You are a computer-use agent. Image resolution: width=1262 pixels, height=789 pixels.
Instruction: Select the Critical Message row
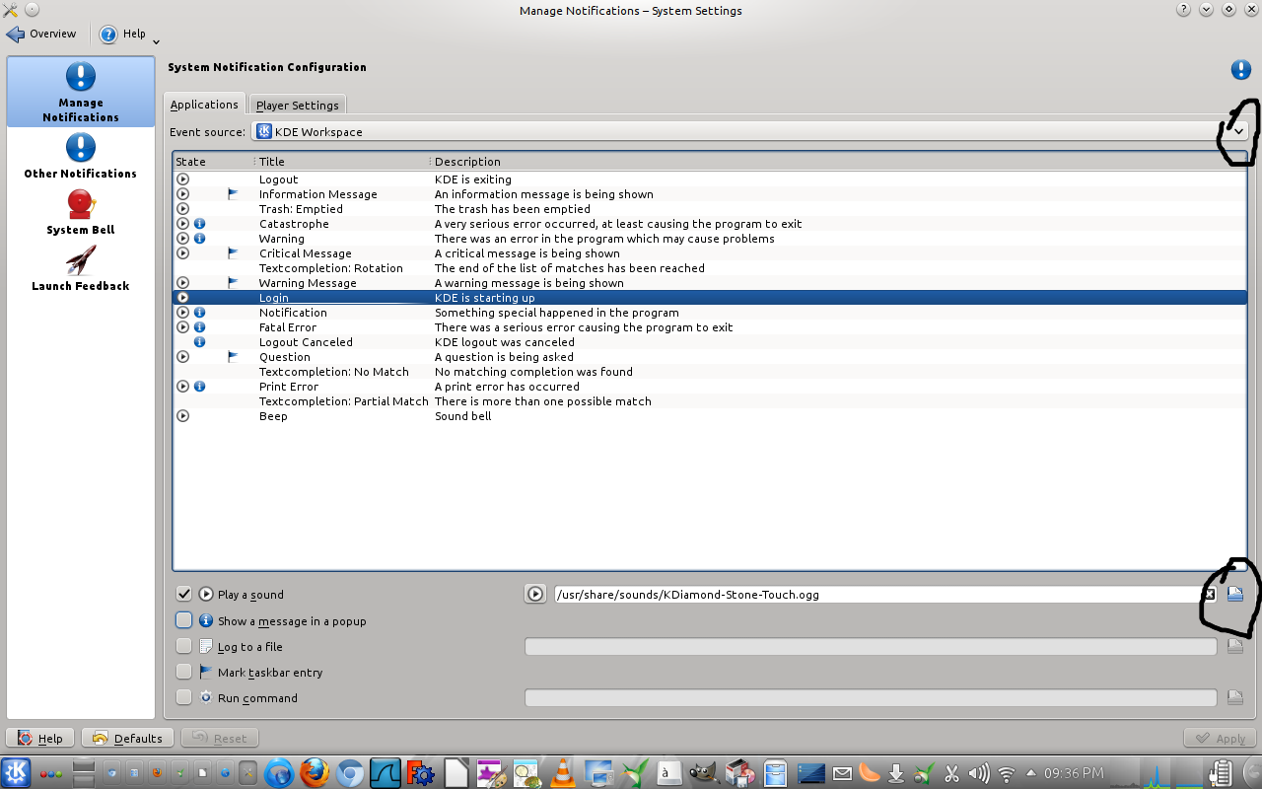pyautogui.click(x=710, y=253)
